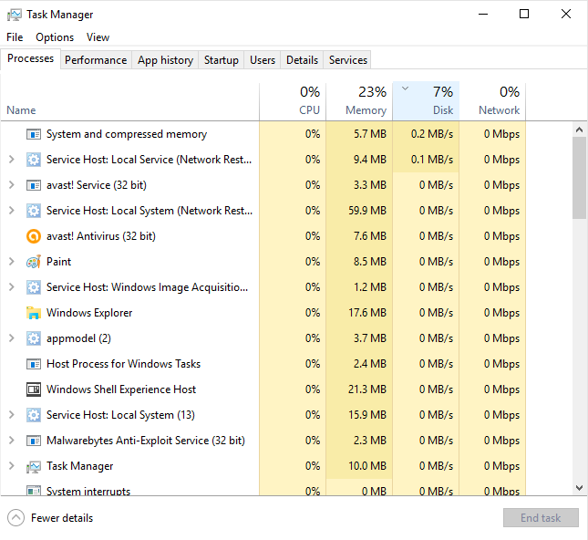Click the 21.3 MB memory value
The width and height of the screenshot is (588, 540).
click(367, 389)
